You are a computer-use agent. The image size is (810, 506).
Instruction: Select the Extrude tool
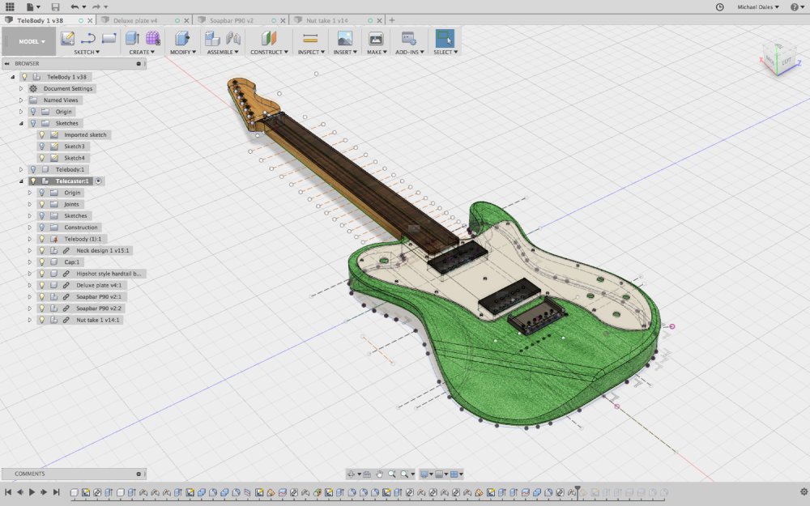click(x=132, y=38)
